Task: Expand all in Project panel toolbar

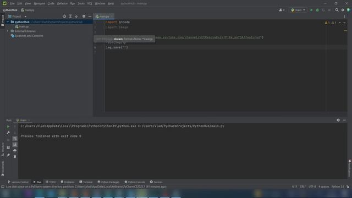Action: tap(70, 16)
